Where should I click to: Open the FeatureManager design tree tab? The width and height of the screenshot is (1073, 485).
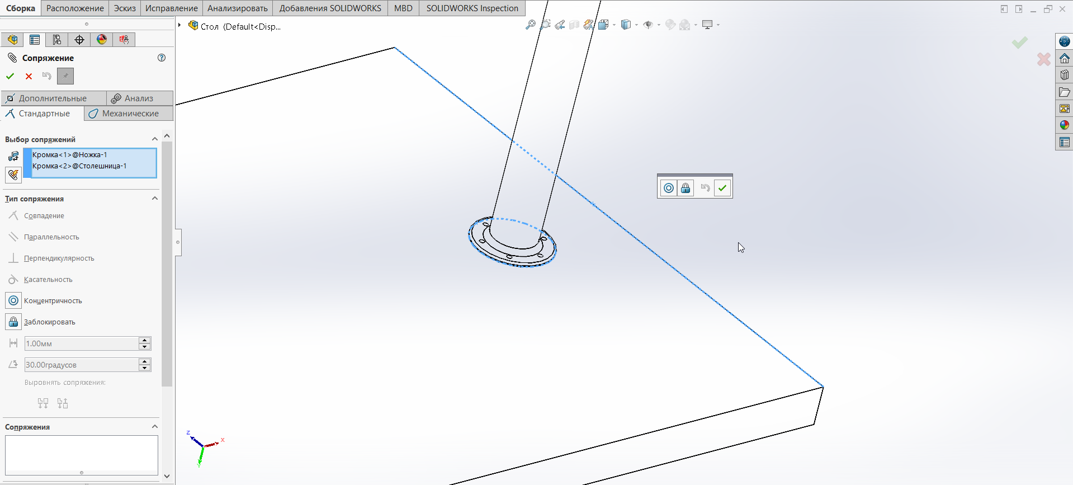pos(12,40)
